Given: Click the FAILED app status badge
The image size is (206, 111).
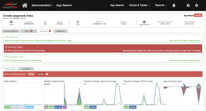Looking at the screenshot, I should click(x=198, y=15).
